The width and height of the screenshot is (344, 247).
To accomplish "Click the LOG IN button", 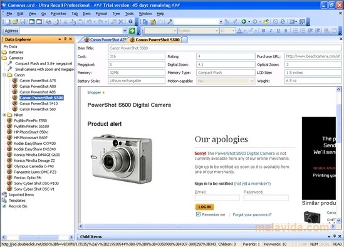I will coord(204,207).
